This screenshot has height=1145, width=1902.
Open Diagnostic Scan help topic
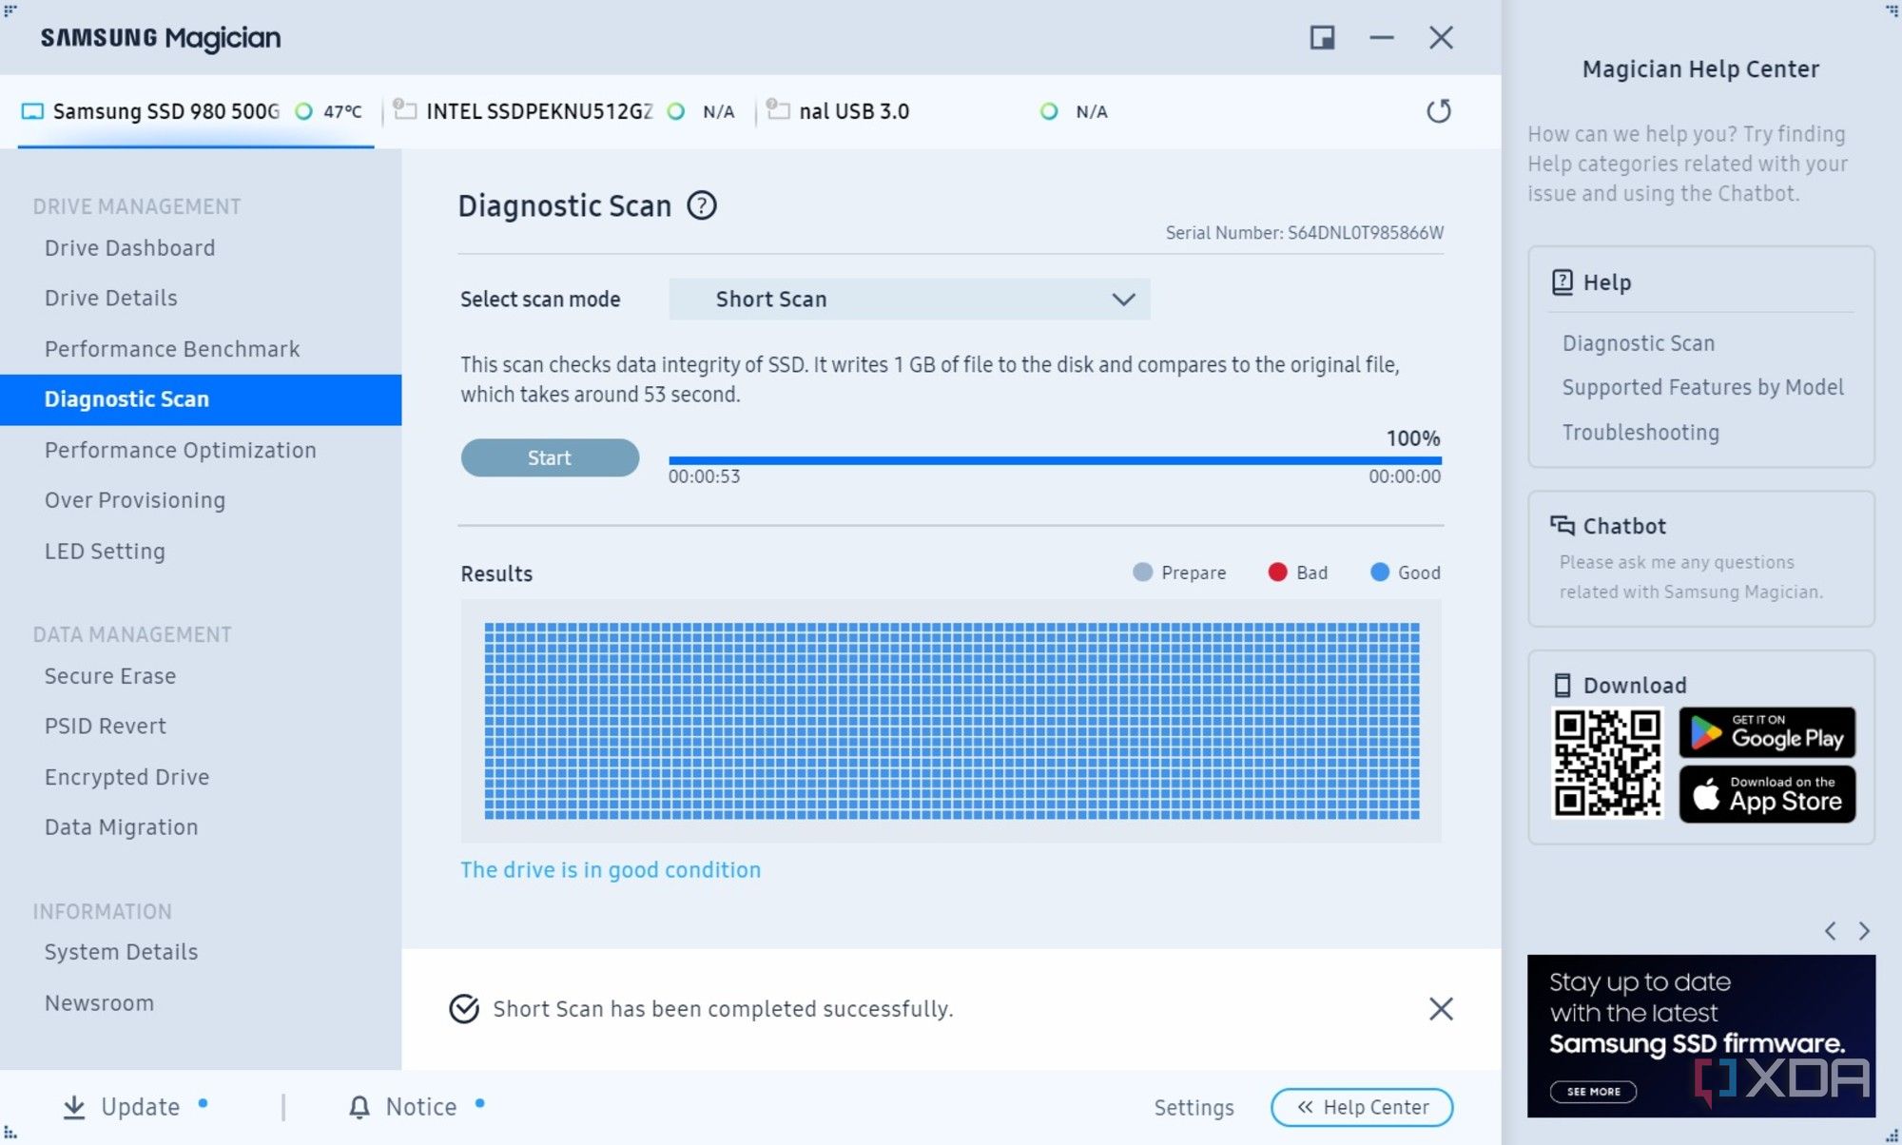point(1639,343)
